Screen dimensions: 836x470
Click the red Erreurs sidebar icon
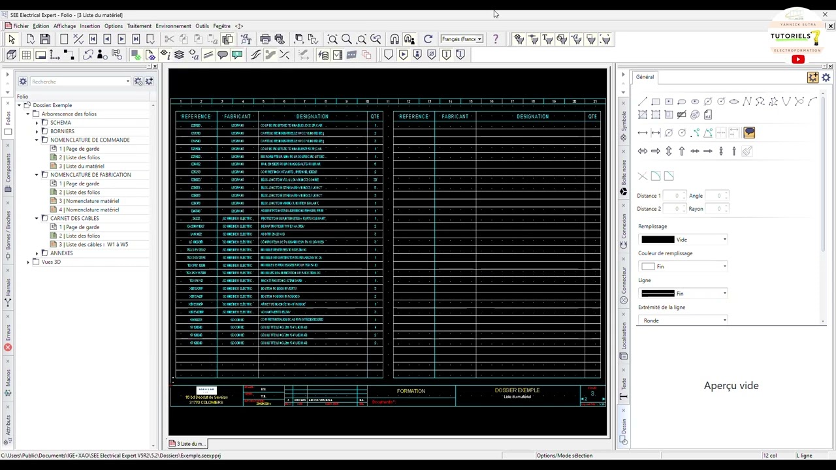[x=8, y=347]
